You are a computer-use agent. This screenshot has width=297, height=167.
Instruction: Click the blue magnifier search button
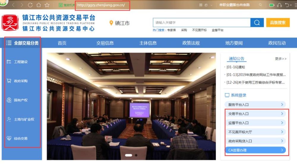click(257, 23)
